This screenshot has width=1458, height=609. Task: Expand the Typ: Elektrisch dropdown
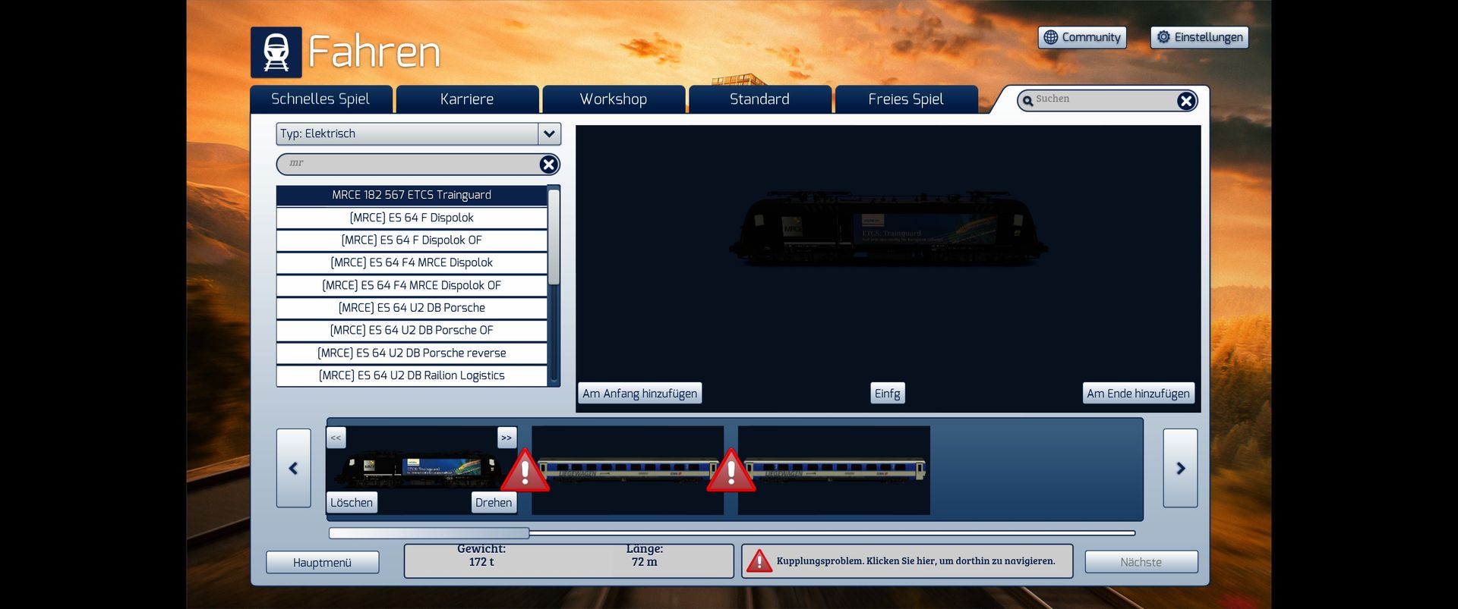coord(549,133)
